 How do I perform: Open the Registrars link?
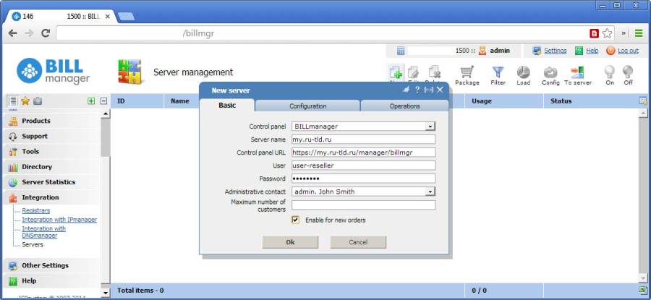(x=35, y=210)
